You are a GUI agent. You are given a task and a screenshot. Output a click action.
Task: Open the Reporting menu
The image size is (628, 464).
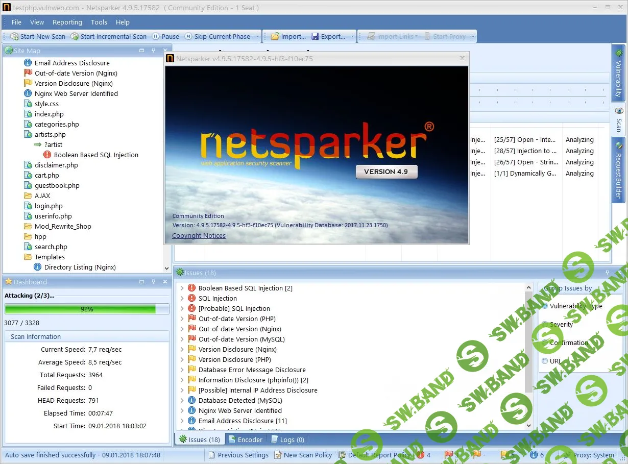tap(67, 22)
